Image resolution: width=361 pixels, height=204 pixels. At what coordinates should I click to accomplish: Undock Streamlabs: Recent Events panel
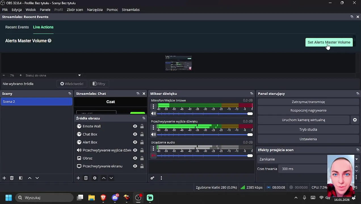pos(352,17)
